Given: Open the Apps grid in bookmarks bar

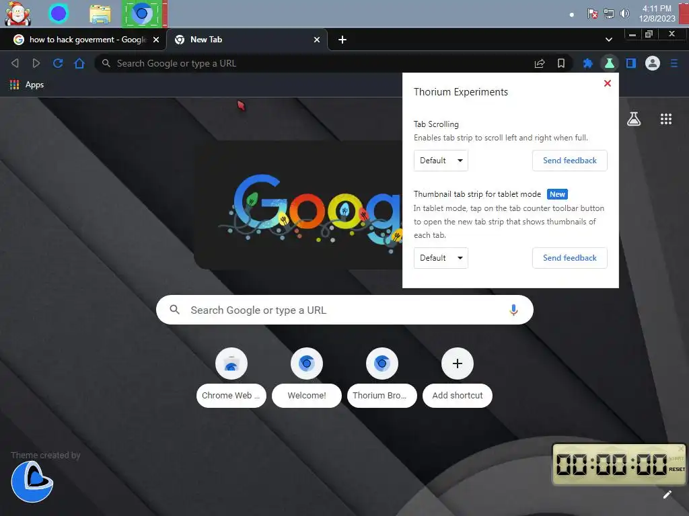Looking at the screenshot, I should tap(15, 85).
